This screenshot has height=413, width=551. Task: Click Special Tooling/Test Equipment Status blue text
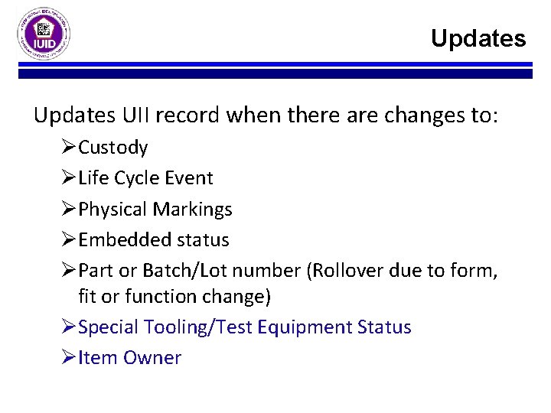pyautogui.click(x=245, y=327)
